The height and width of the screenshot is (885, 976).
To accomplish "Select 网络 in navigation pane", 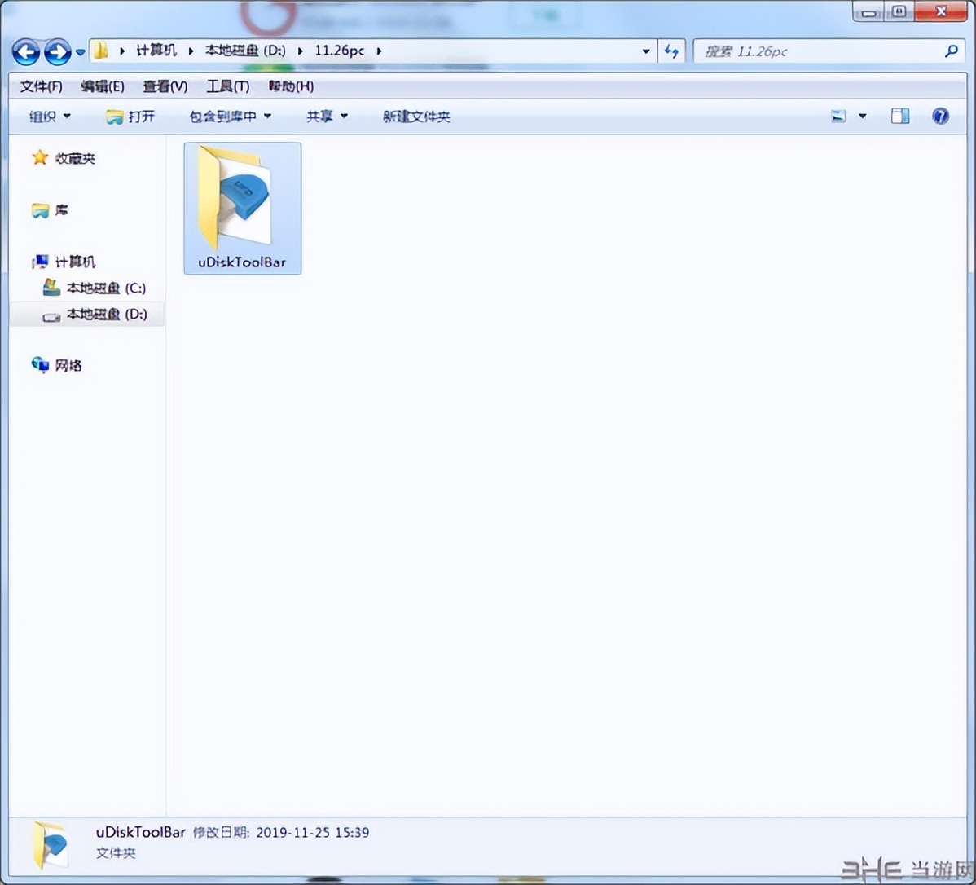I will [68, 366].
